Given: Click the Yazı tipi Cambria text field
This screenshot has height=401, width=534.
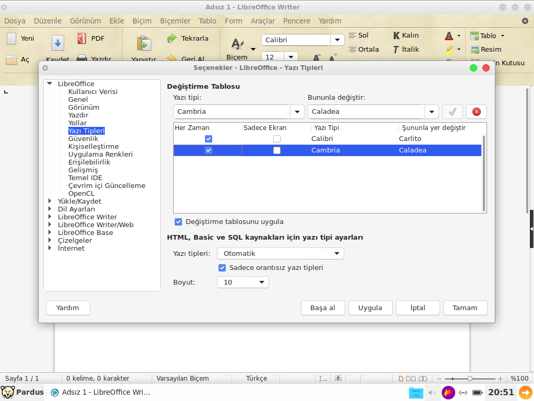Looking at the screenshot, I should [x=232, y=112].
